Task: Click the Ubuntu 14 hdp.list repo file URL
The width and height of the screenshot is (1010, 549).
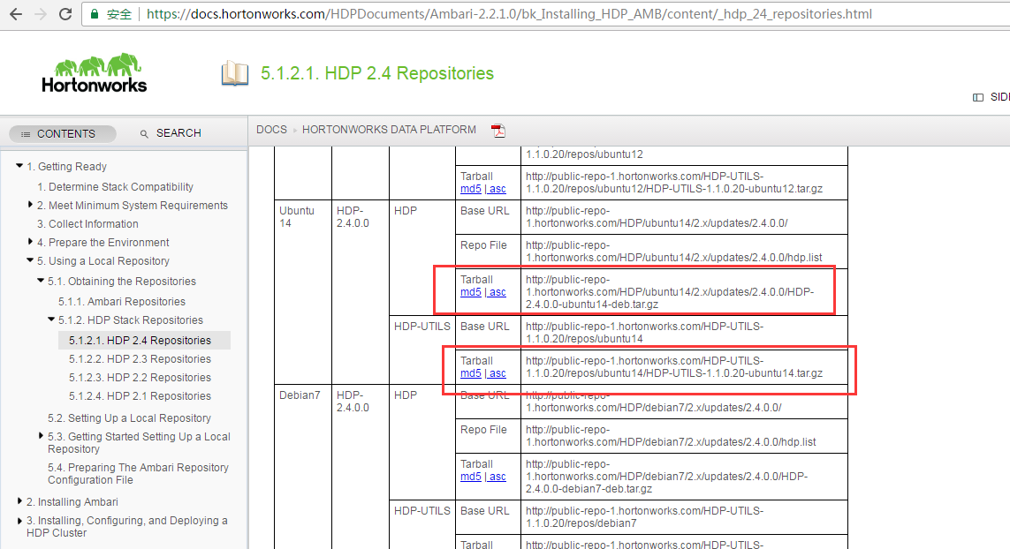Action: [x=673, y=252]
